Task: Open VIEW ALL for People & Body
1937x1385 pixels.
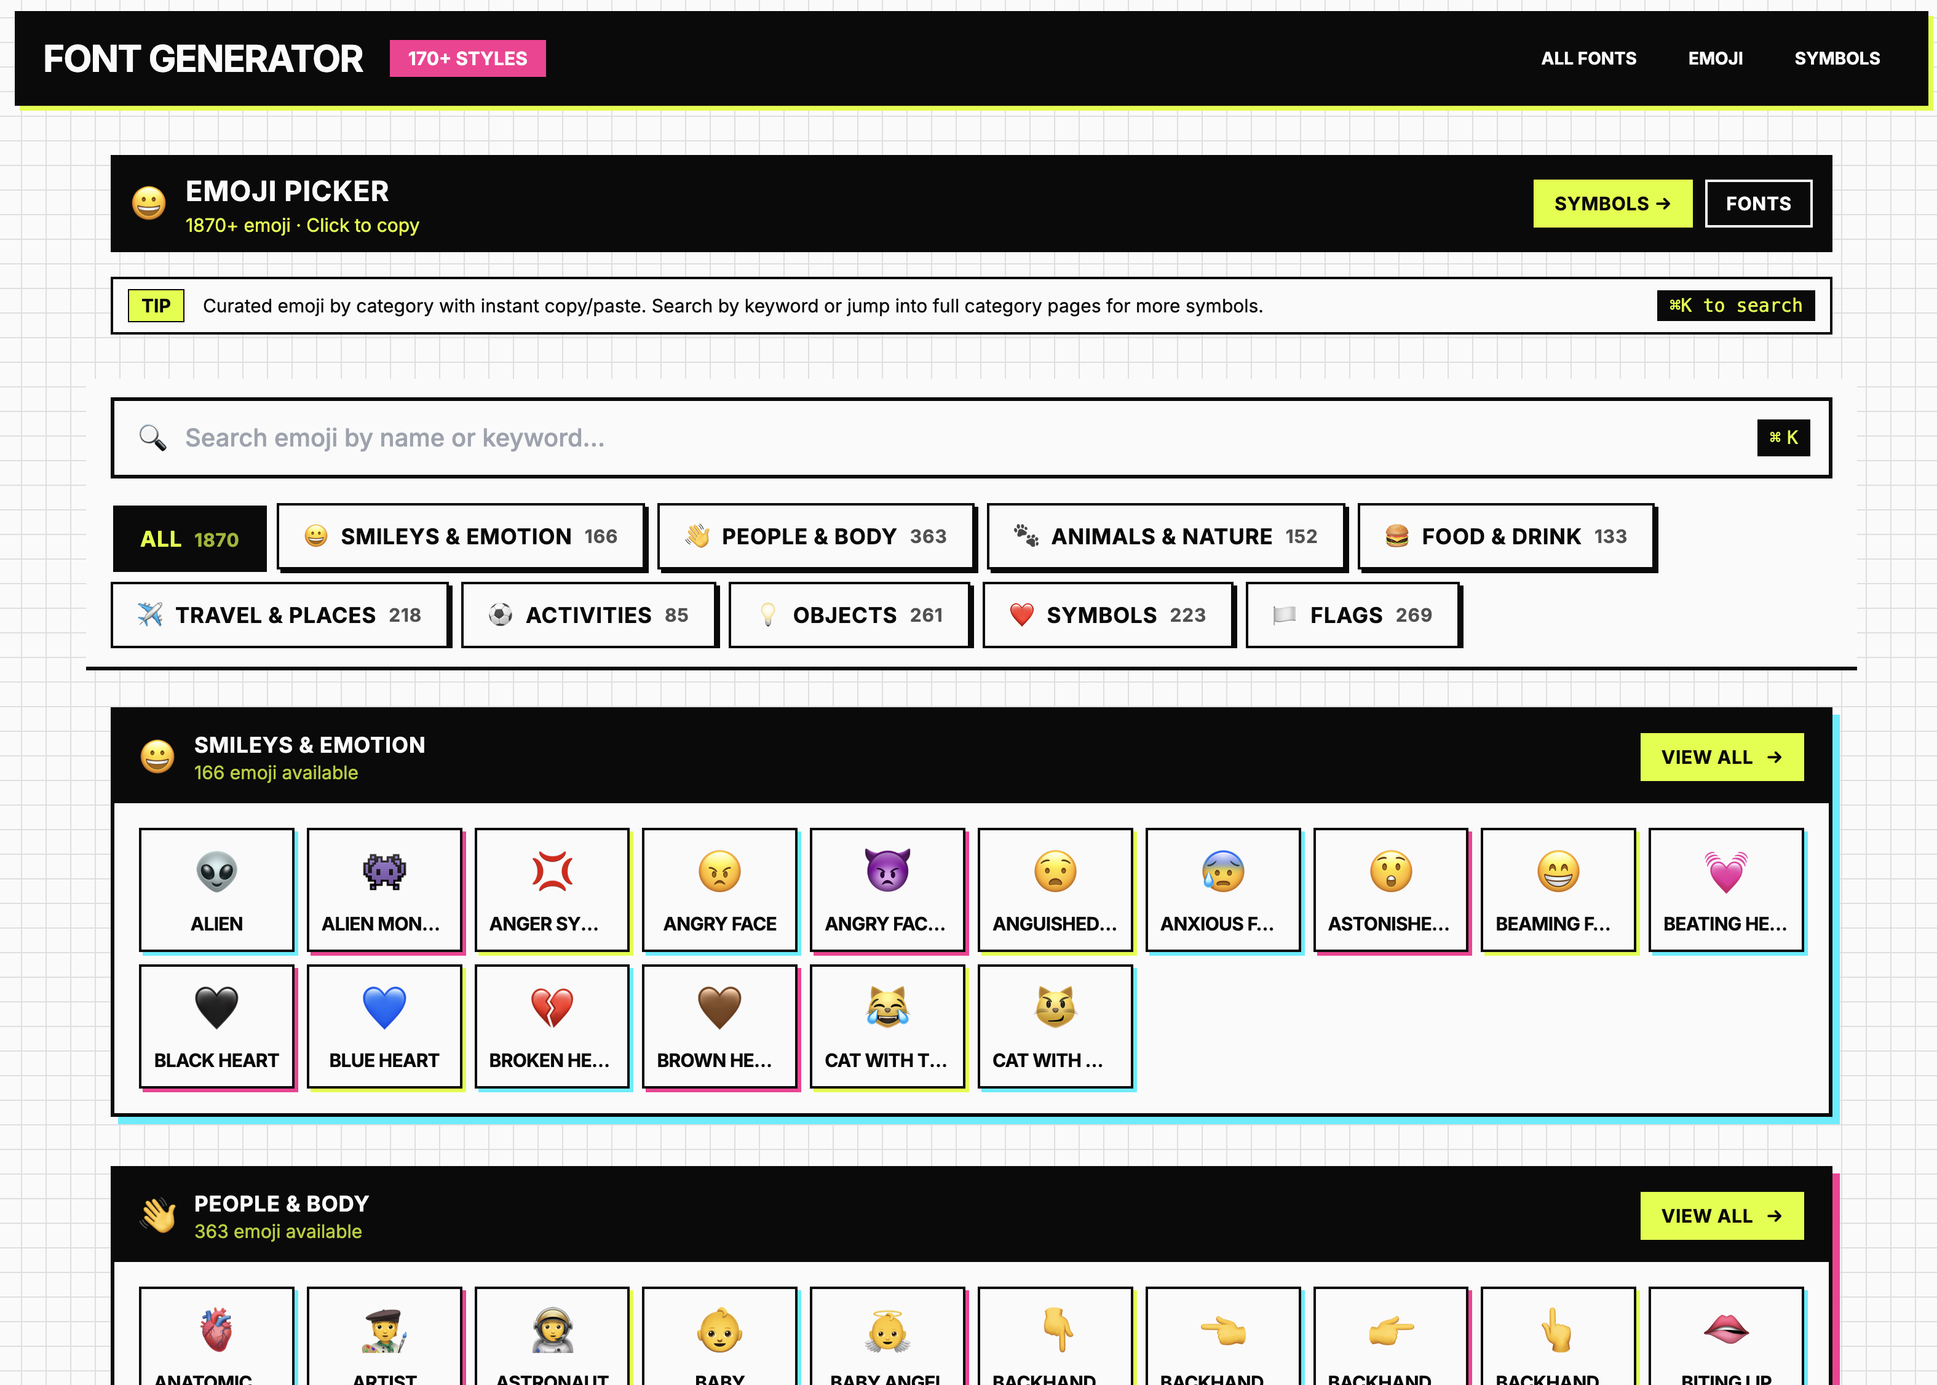Action: tap(1721, 1216)
